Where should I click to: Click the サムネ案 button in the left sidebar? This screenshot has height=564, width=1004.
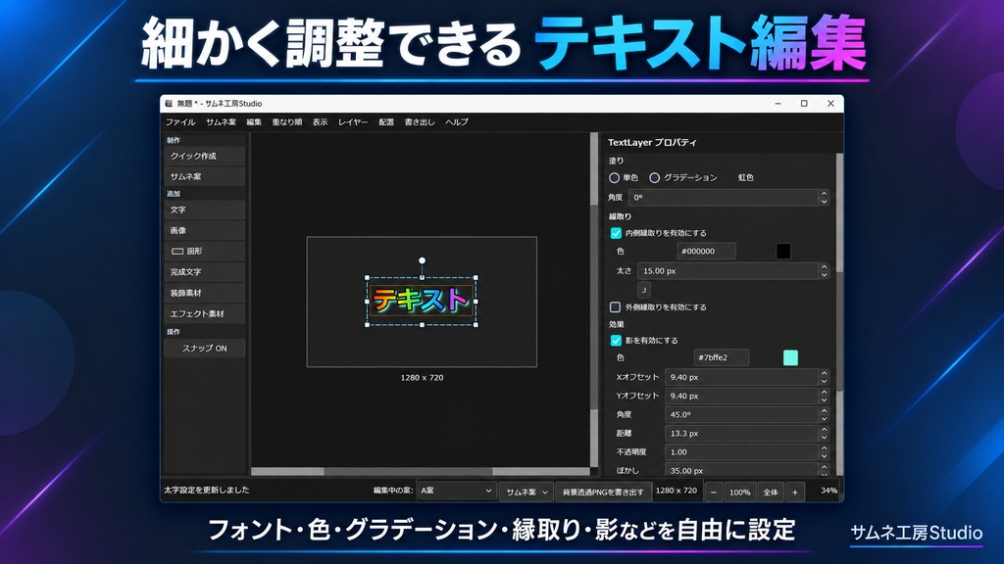[x=204, y=176]
